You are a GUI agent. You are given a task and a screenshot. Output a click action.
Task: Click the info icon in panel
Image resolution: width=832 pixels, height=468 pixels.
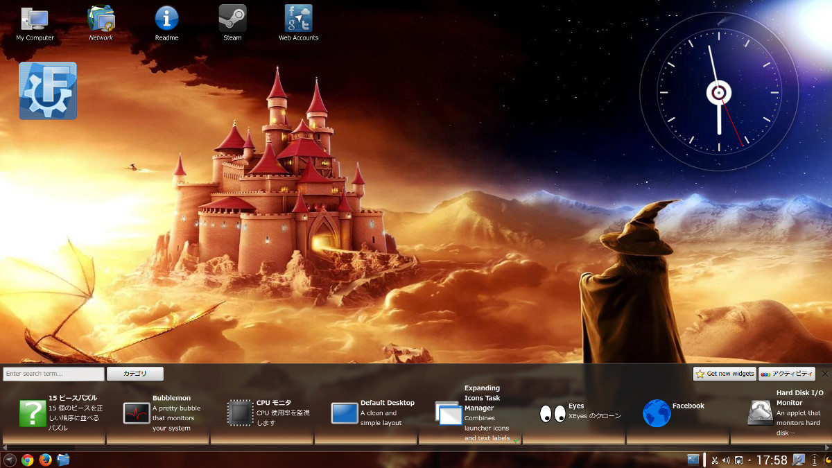pos(815,460)
